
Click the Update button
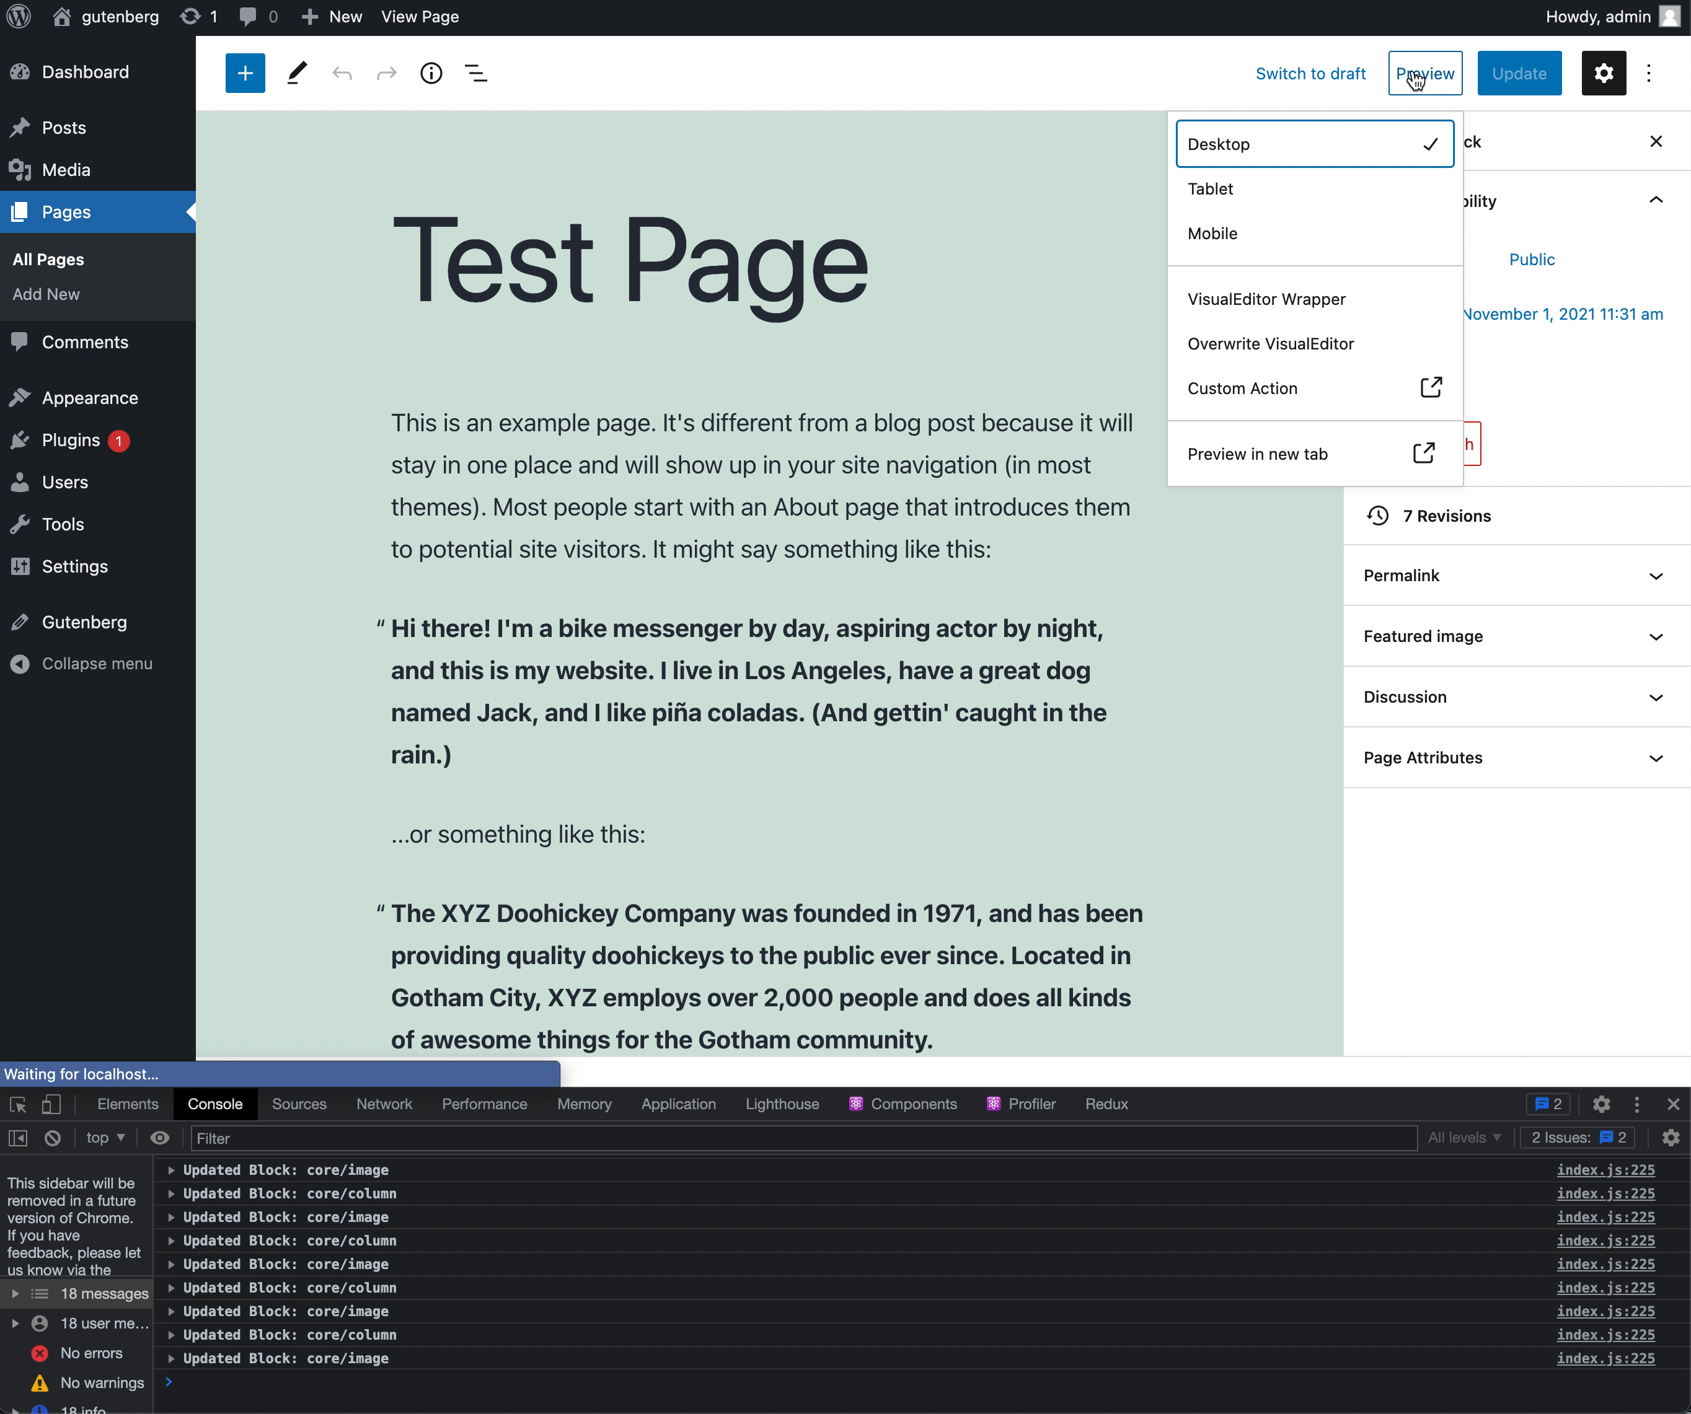(1517, 72)
